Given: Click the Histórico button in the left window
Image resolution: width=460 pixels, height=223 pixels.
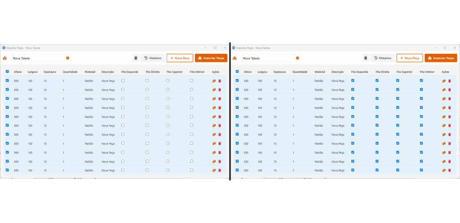Looking at the screenshot, I should [152, 58].
